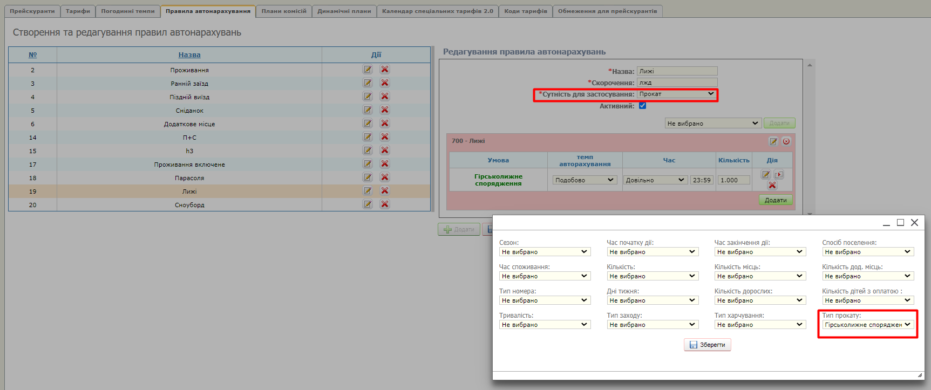This screenshot has width=931, height=390.
Task: Sort the table by Назва column
Action: [x=189, y=55]
